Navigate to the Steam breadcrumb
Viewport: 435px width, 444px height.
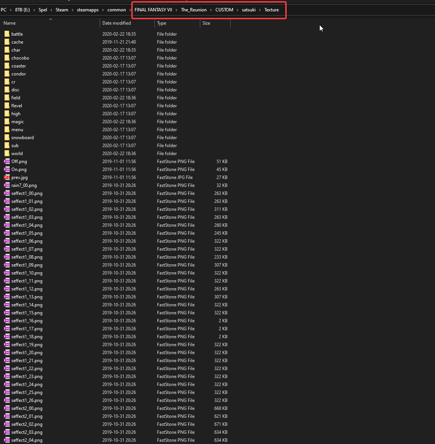pos(62,10)
